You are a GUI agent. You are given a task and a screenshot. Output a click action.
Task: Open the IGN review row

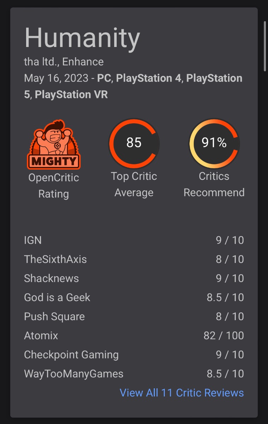pyautogui.click(x=134, y=240)
